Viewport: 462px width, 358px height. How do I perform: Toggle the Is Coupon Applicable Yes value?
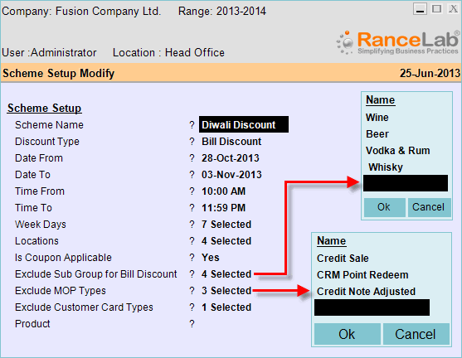pyautogui.click(x=211, y=258)
